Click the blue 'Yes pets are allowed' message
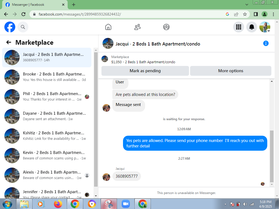 [x=195, y=143]
